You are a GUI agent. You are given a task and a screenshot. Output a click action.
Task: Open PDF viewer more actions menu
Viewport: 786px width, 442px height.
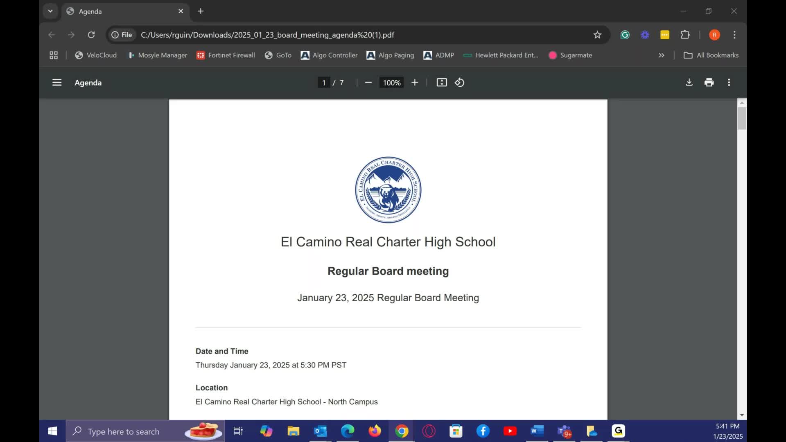[729, 83]
